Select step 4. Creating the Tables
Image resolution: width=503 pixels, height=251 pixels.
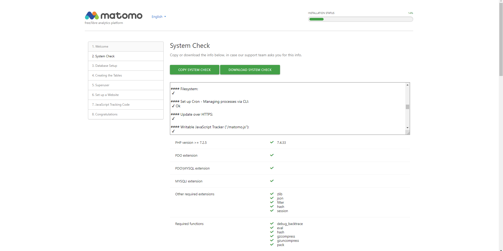click(x=126, y=75)
